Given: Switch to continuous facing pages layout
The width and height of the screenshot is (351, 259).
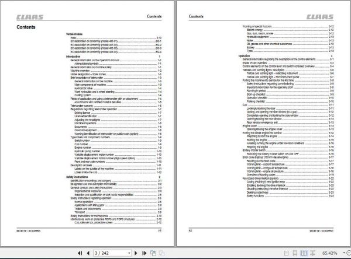Looking at the screenshot, I should click(312, 253).
